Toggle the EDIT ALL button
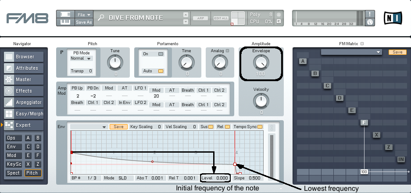 point(221,18)
